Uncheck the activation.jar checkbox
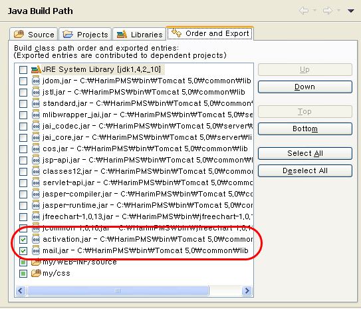The height and width of the screenshot is (309, 361). pos(23,239)
